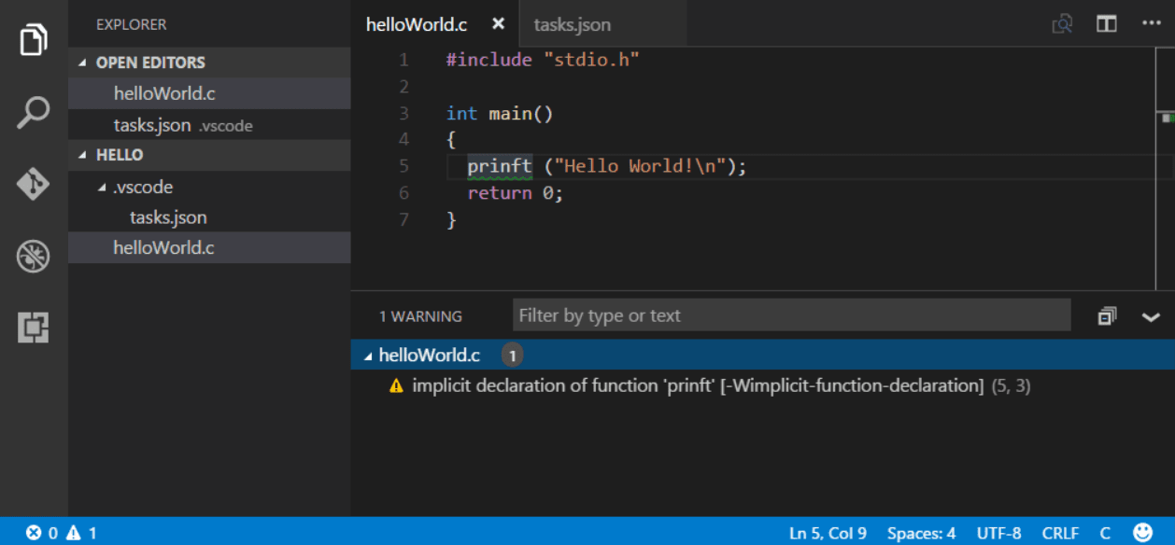Open the Explorer view in activity bar
Viewport: 1175px width, 545px height.
click(34, 40)
